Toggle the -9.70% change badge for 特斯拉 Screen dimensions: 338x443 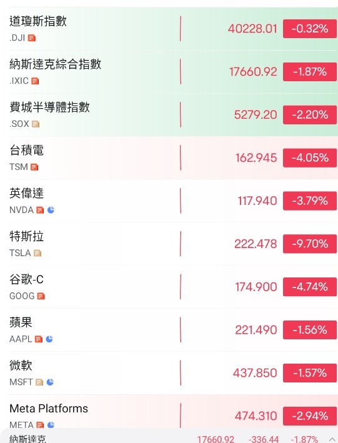[x=310, y=244]
